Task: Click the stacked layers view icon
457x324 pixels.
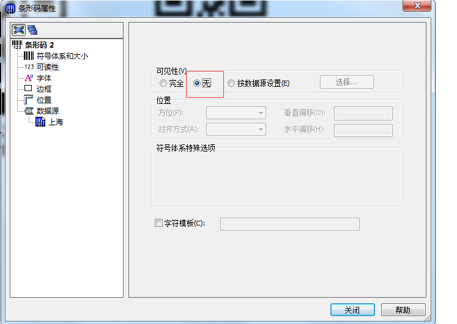Action: tap(32, 30)
